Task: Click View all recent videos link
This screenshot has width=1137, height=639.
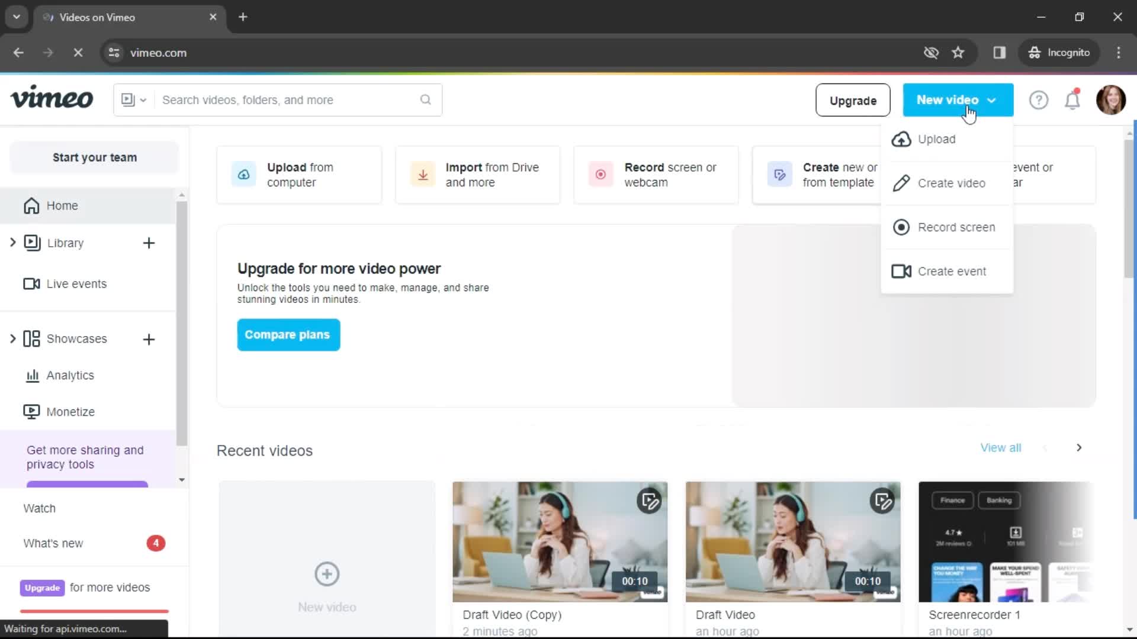Action: (1000, 448)
